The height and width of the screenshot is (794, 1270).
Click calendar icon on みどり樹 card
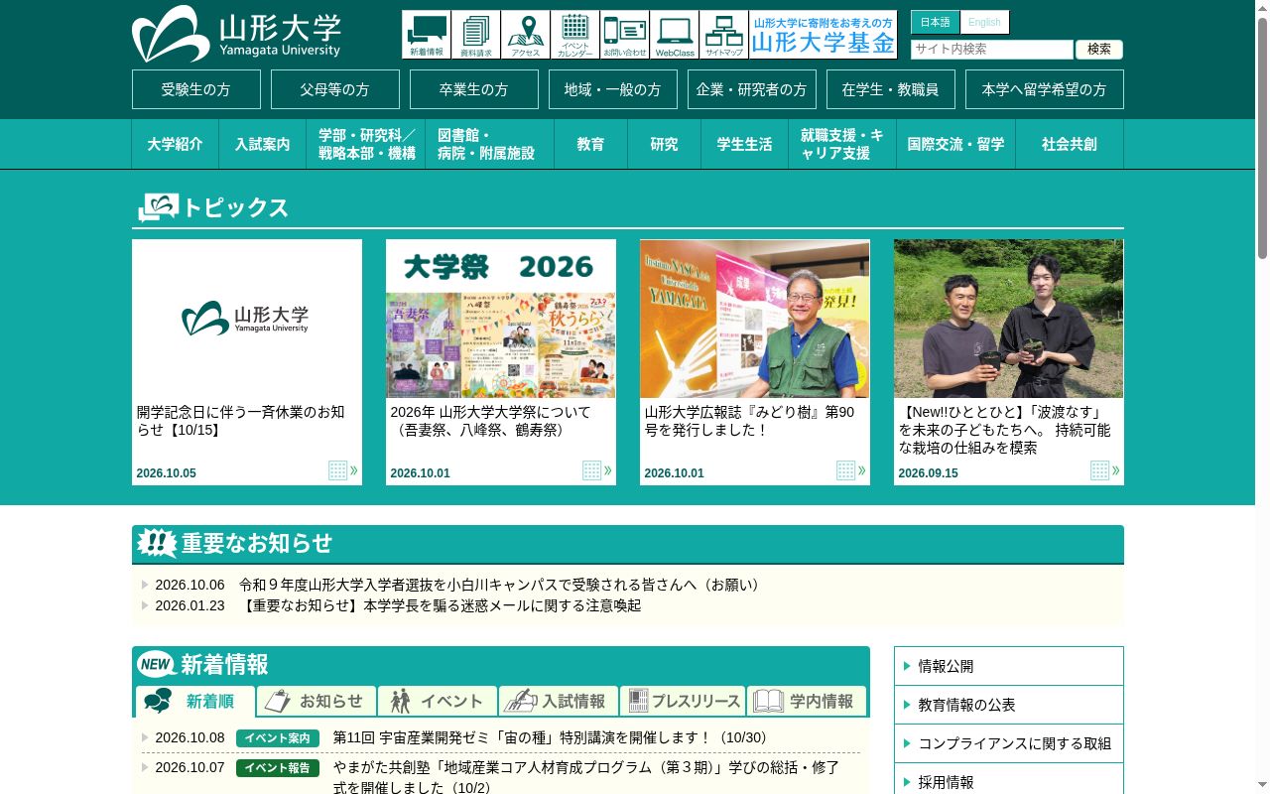pos(850,470)
